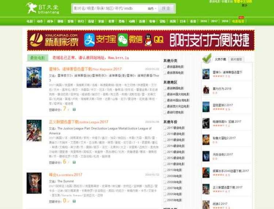Viewport: 274px width, 209px height.
Task: Check the 最新韩国电影 box
Action: [x=165, y=88]
